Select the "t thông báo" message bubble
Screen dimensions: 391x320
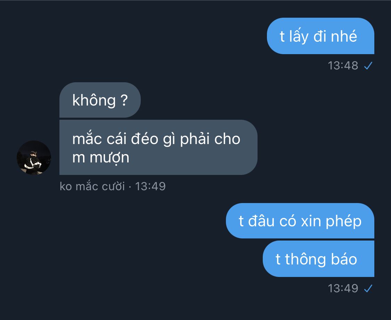(x=318, y=259)
